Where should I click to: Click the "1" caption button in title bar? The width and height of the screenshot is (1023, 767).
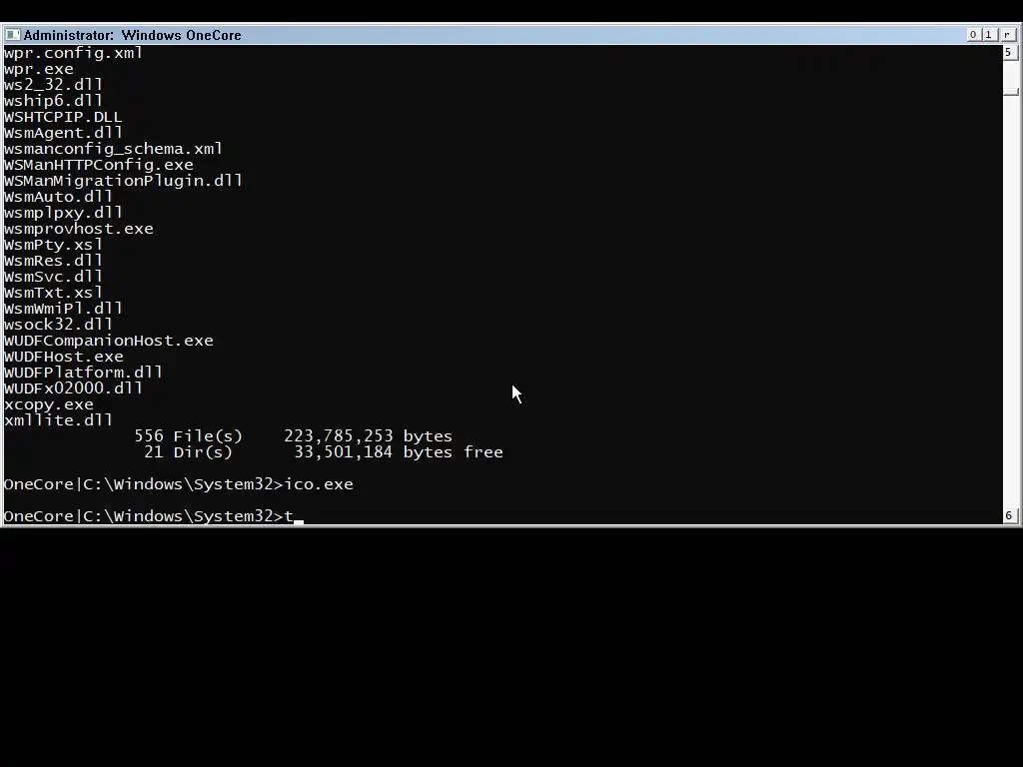tap(988, 35)
